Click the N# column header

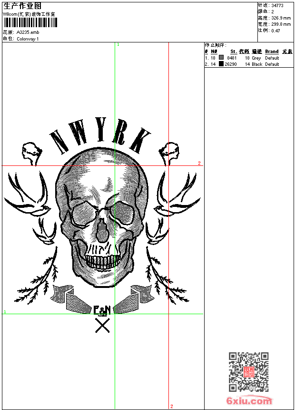[x=214, y=51]
